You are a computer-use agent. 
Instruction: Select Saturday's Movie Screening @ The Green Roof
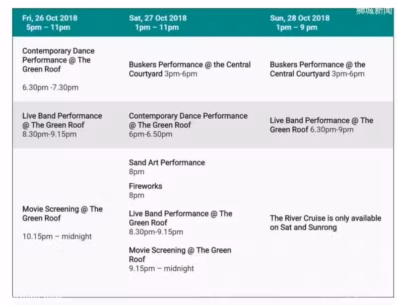tap(180, 259)
